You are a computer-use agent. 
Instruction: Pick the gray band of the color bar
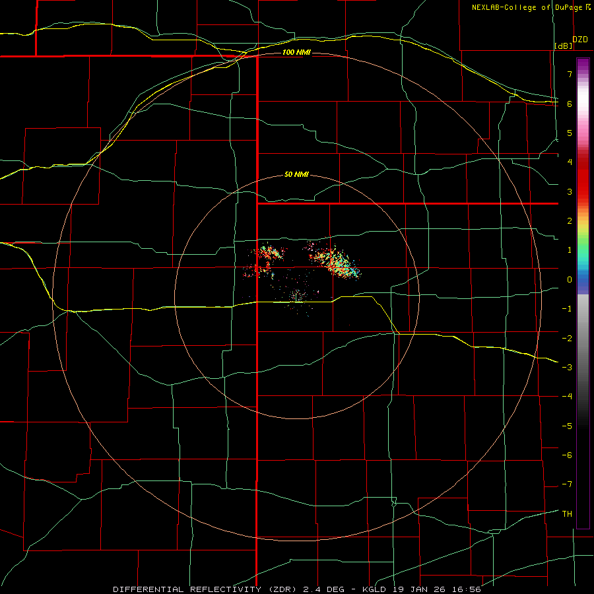[583, 333]
